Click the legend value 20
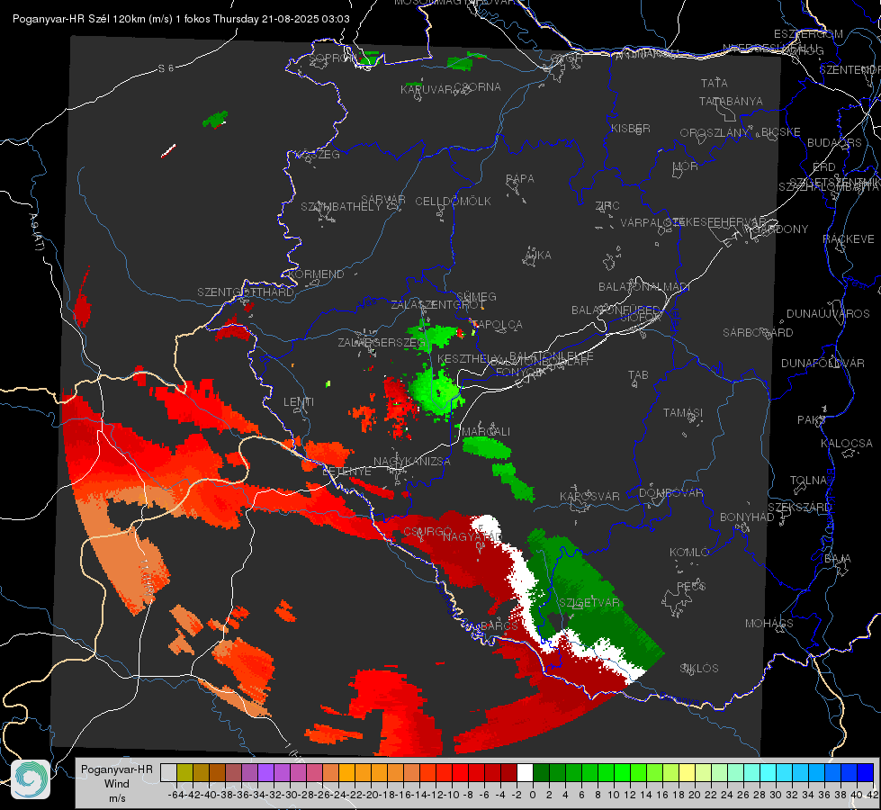Viewport: 881px width, 810px height. coord(695,795)
